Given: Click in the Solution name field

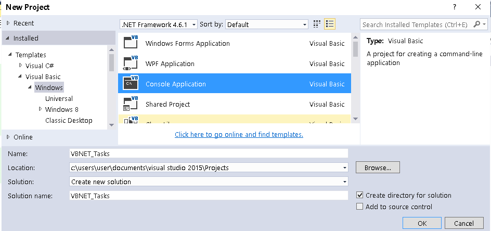Looking at the screenshot, I should [209, 196].
